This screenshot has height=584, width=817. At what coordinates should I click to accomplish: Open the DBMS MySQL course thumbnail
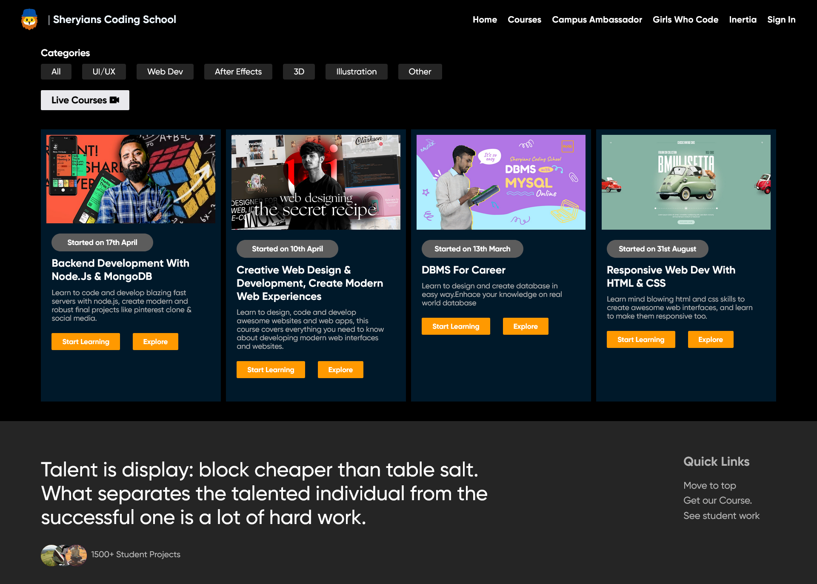point(500,182)
